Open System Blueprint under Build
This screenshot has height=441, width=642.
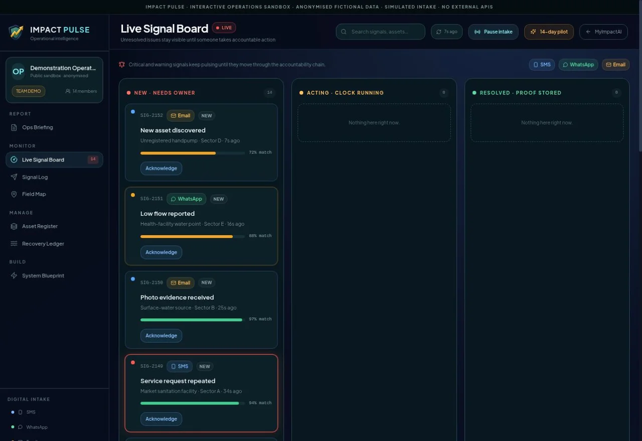click(x=54, y=275)
